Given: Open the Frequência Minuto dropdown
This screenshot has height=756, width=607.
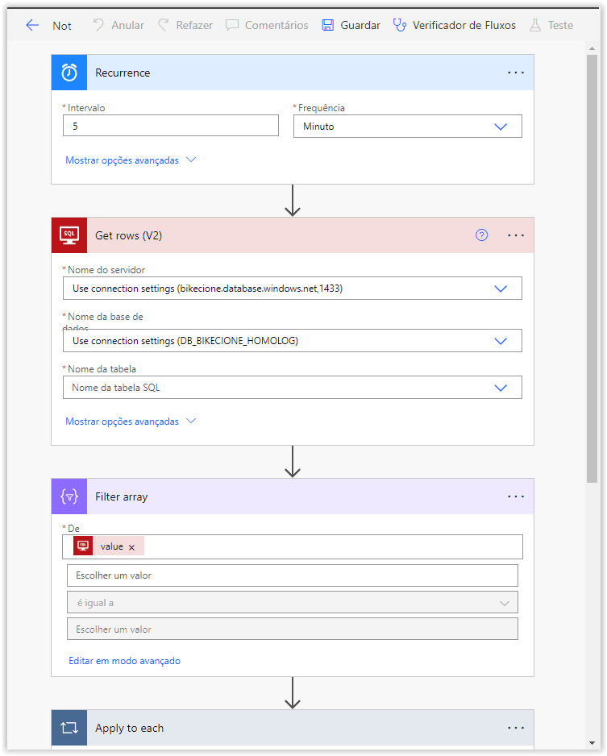Looking at the screenshot, I should (x=407, y=127).
